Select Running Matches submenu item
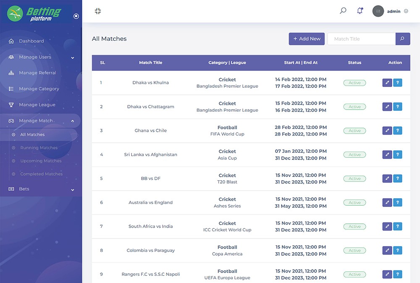The width and height of the screenshot is (420, 283). click(39, 148)
